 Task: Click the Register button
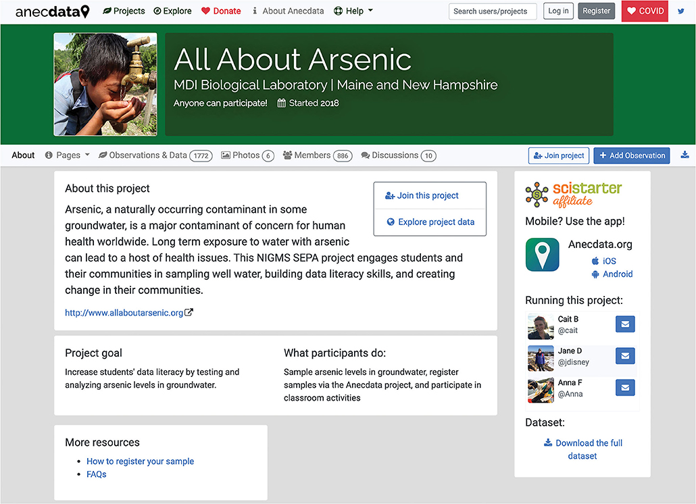pos(597,11)
